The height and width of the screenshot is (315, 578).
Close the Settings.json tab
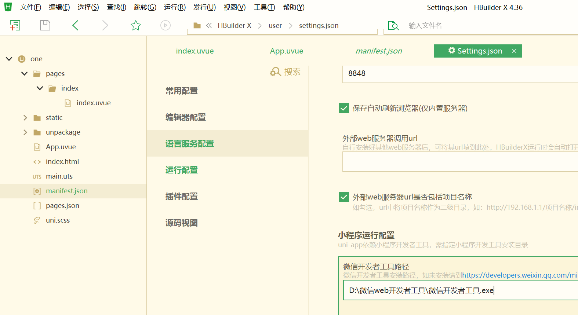tap(514, 51)
